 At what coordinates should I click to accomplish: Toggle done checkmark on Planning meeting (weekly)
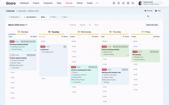tap(36, 50)
